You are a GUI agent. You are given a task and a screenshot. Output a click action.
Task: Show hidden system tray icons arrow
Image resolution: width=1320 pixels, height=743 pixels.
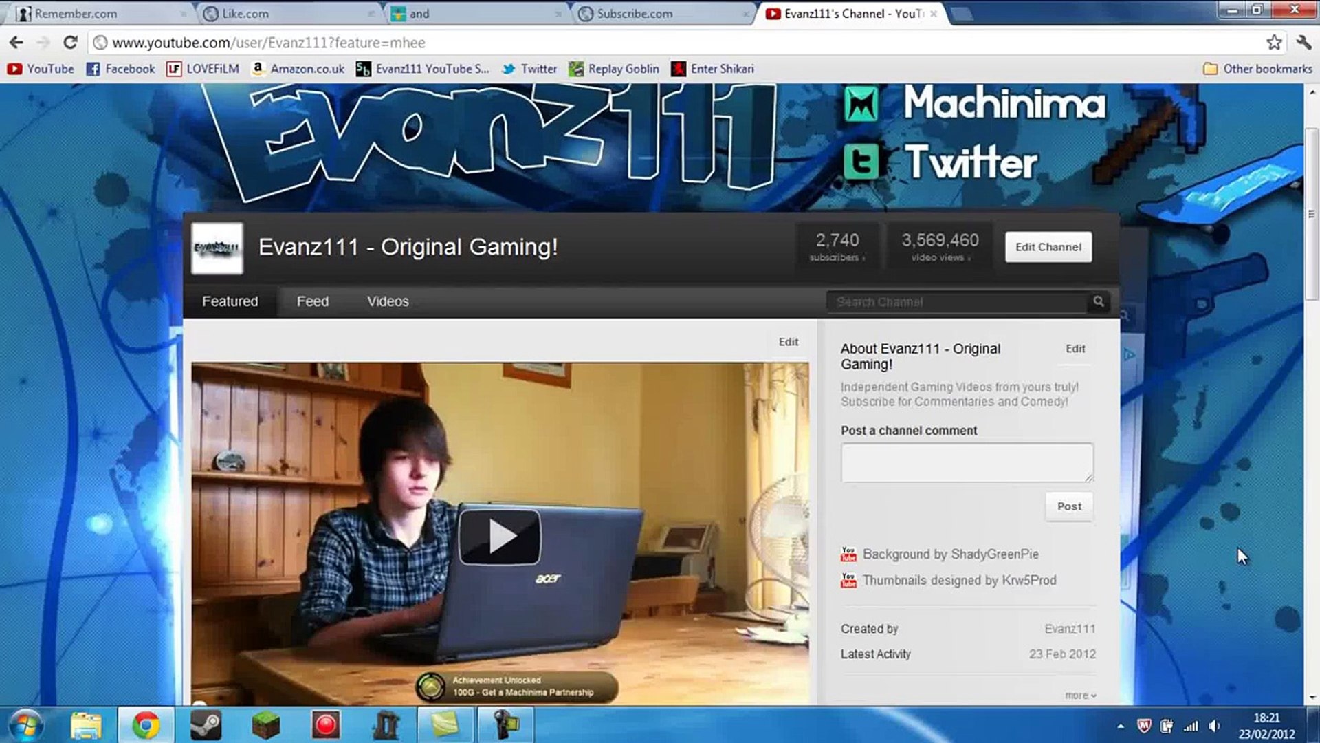coord(1121,726)
